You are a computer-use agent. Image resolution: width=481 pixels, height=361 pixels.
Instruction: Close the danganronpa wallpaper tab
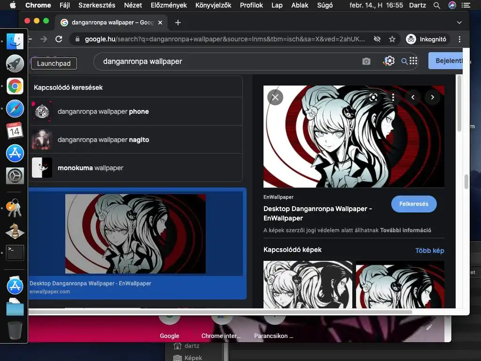click(x=160, y=23)
